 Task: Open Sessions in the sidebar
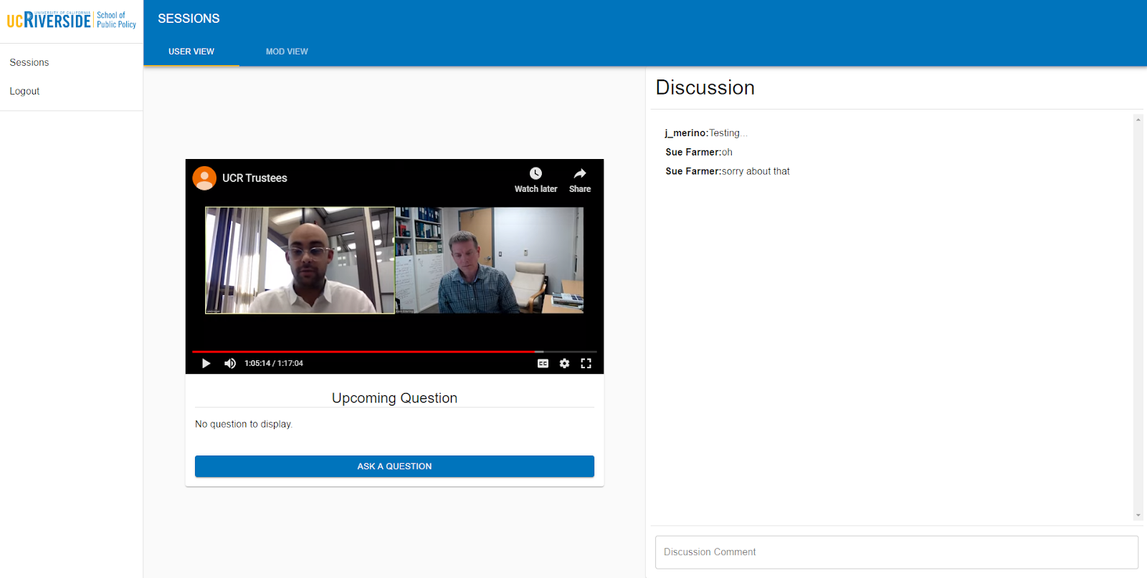[x=29, y=62]
